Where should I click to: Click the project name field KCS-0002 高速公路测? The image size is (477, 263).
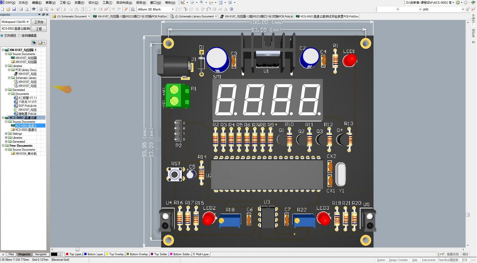pos(15,29)
